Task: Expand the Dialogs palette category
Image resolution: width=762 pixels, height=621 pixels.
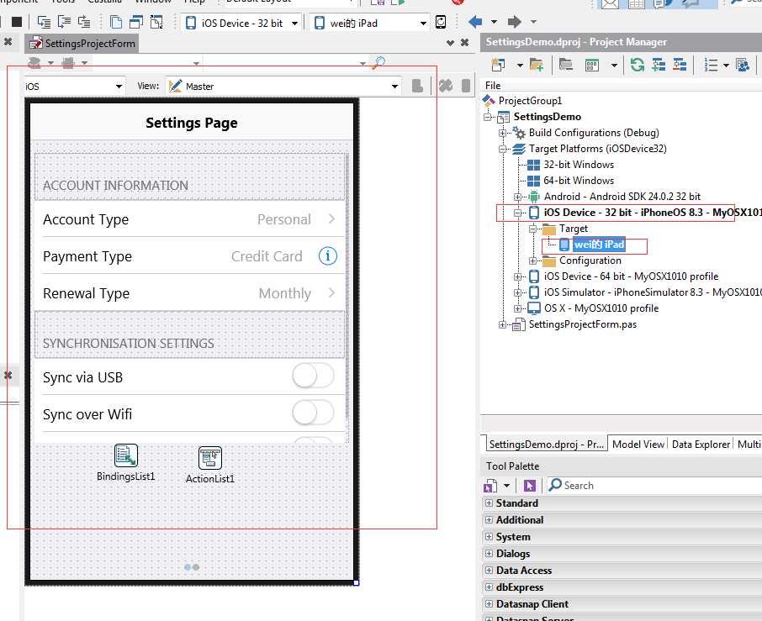Action: pyautogui.click(x=489, y=554)
